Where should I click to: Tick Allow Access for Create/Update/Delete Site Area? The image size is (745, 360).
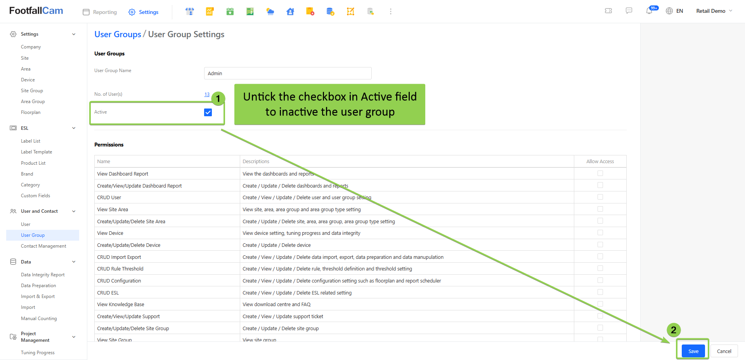(600, 221)
